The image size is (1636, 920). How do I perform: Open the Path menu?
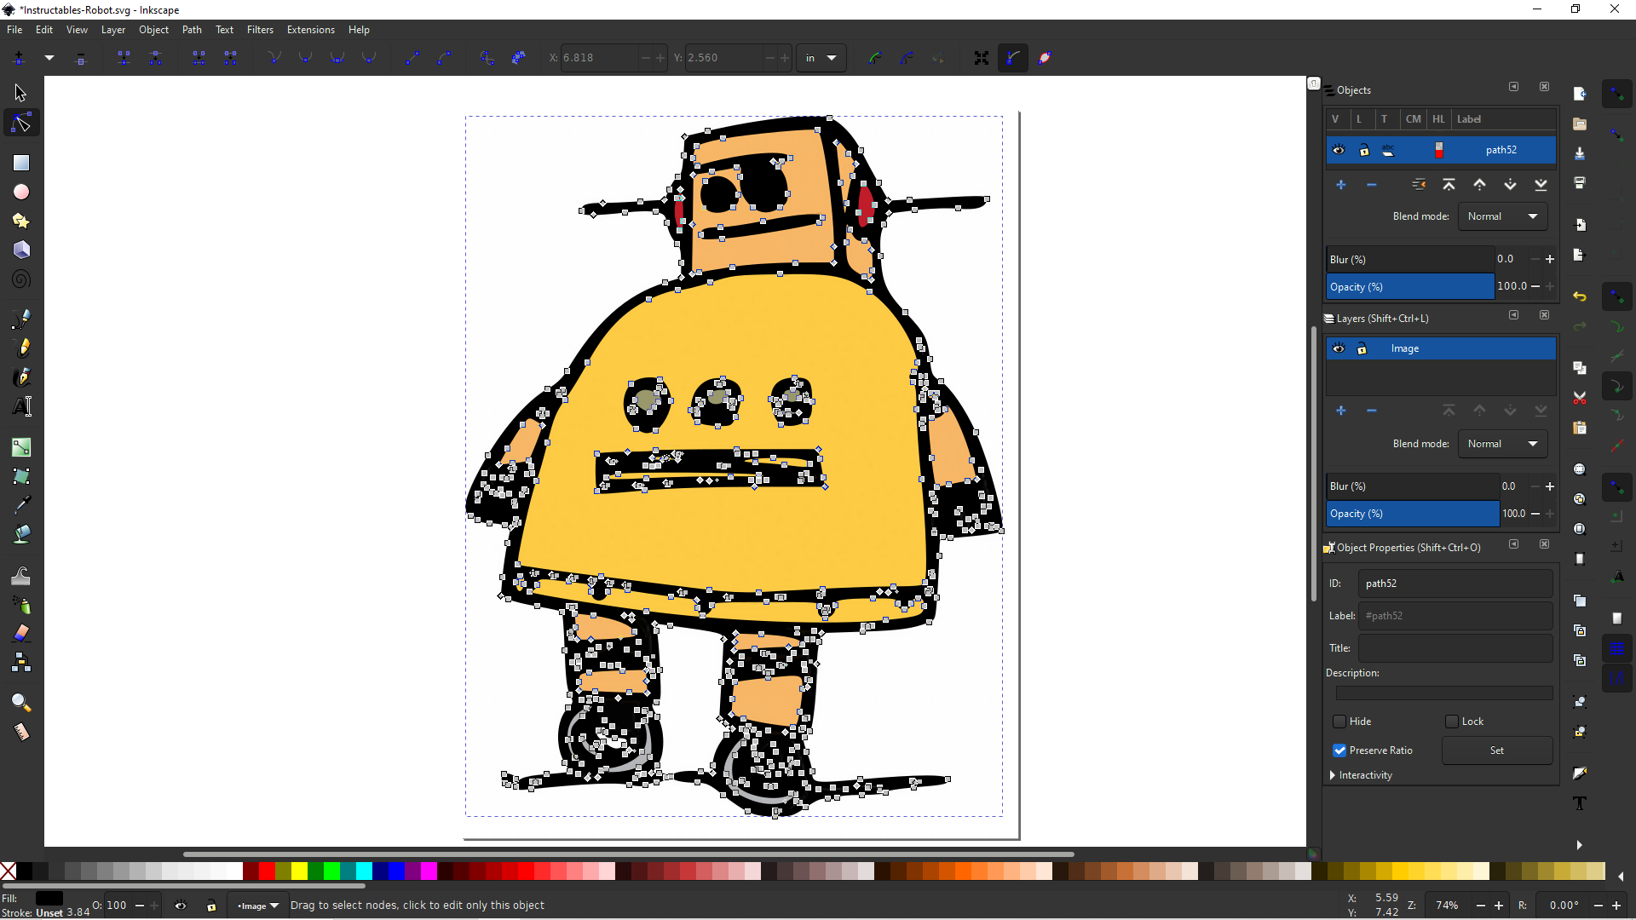pos(192,29)
